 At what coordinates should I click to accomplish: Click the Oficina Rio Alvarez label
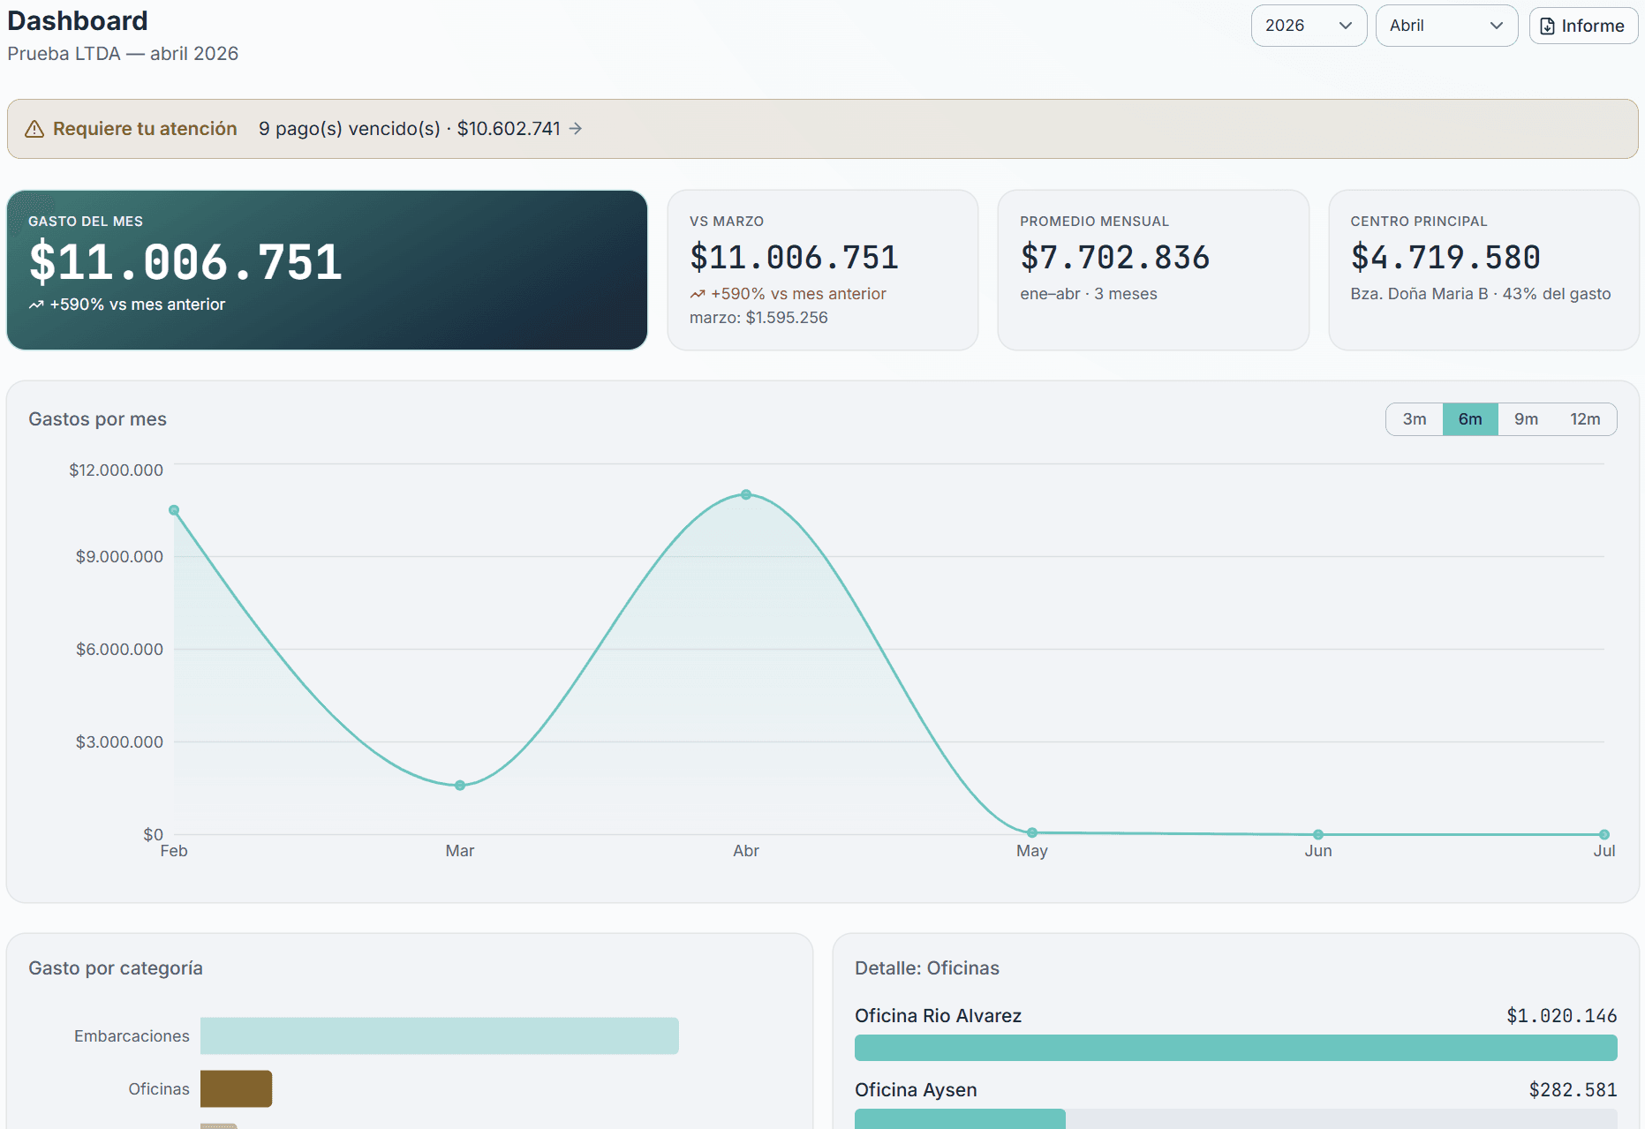point(938,1016)
